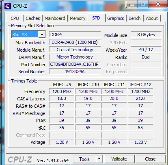Open the Mainboard tab
The width and height of the screenshot is (168, 165).
click(55, 18)
